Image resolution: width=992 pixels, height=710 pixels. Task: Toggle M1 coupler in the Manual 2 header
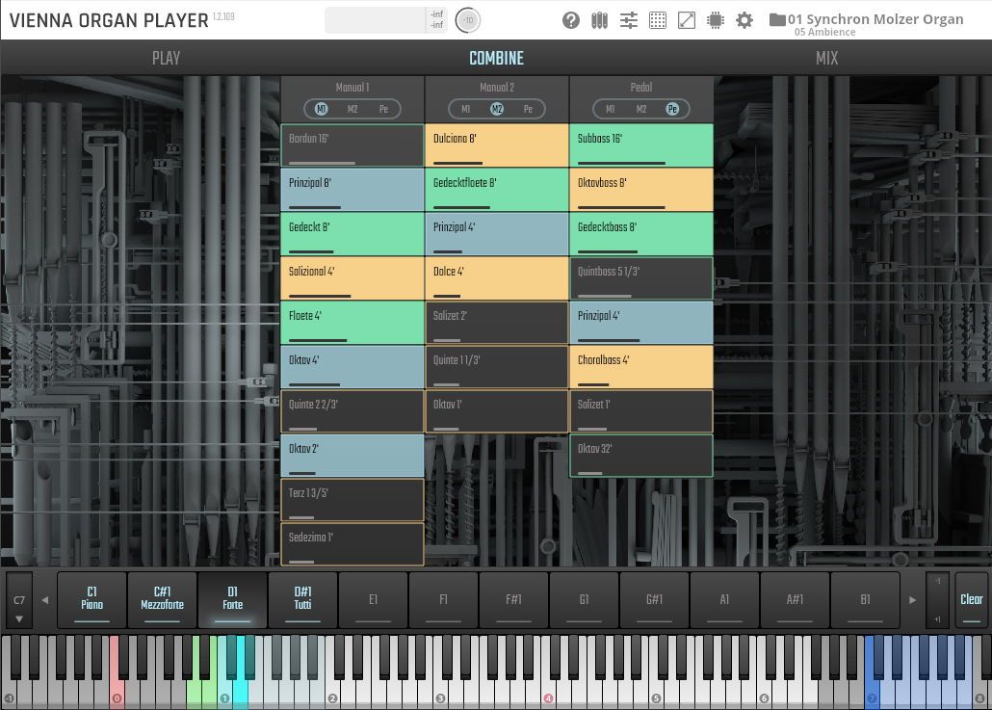(465, 109)
